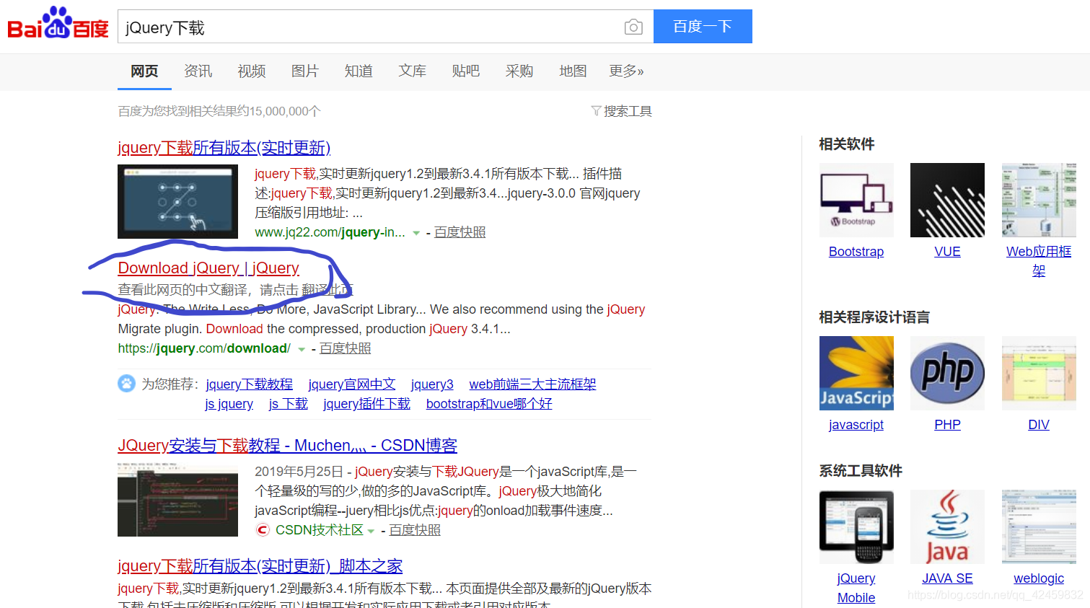Open jq22 result thumbnail image
The image size is (1090, 608).
click(x=177, y=201)
